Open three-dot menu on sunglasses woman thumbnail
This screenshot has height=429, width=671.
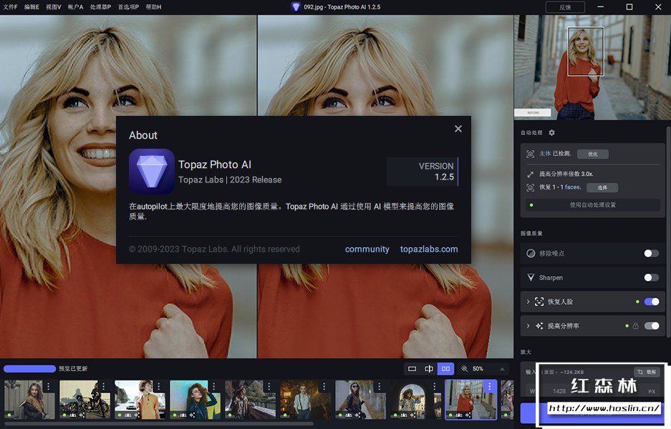(x=380, y=386)
